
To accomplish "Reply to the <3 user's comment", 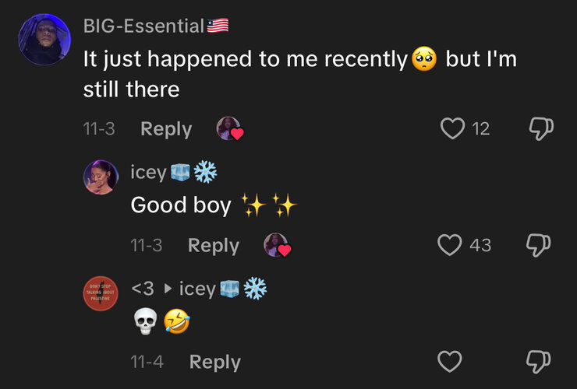I will [215, 363].
